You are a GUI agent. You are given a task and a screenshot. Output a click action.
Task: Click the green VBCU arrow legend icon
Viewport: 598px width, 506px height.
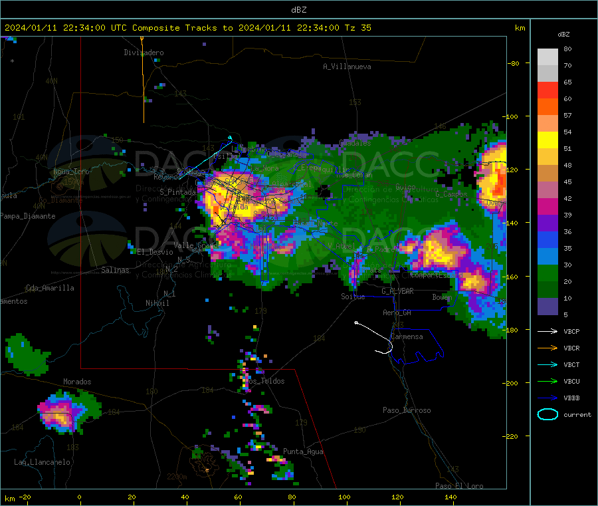(548, 381)
